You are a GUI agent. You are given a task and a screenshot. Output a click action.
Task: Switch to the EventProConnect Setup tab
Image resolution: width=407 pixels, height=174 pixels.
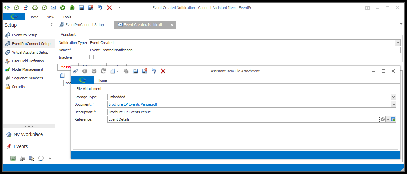(84, 25)
